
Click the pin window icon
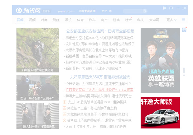click(164, 8)
